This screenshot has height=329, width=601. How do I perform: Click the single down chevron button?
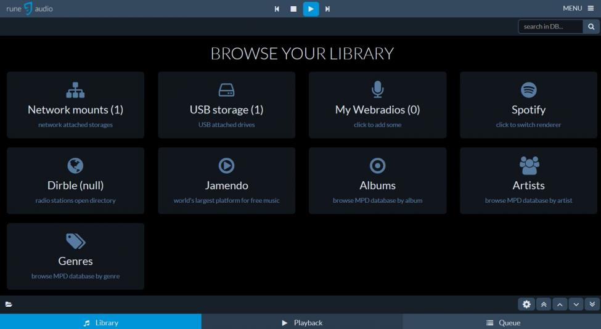point(576,304)
